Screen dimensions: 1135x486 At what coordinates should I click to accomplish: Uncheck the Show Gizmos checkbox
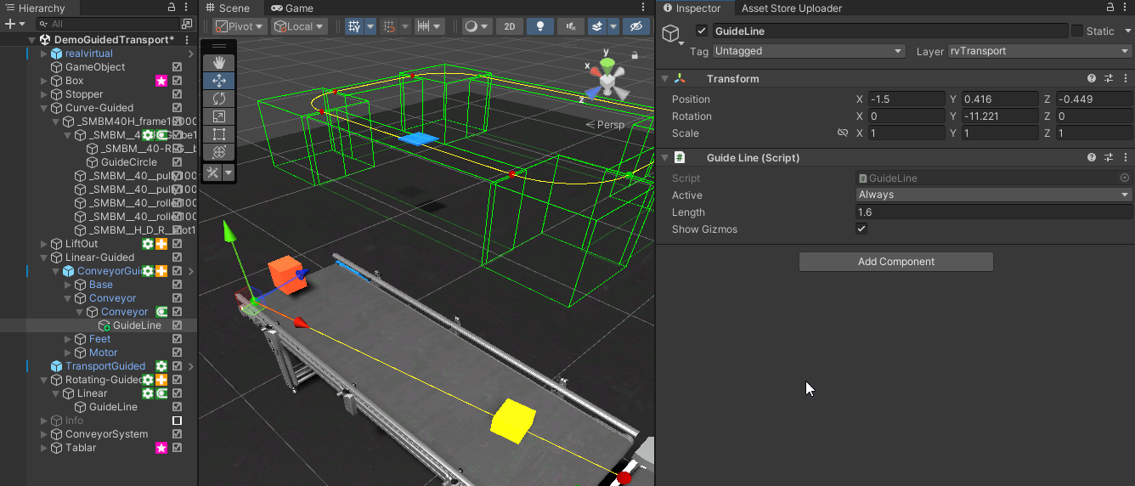coord(861,229)
